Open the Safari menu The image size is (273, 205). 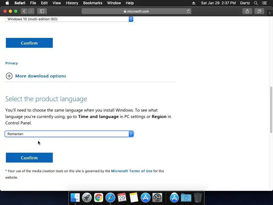pyautogui.click(x=20, y=3)
